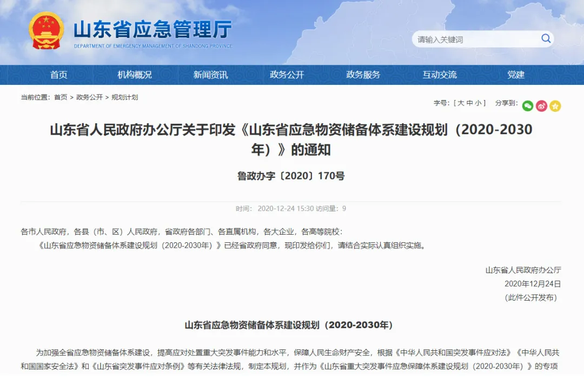Set font size to 大

pyautogui.click(x=461, y=103)
